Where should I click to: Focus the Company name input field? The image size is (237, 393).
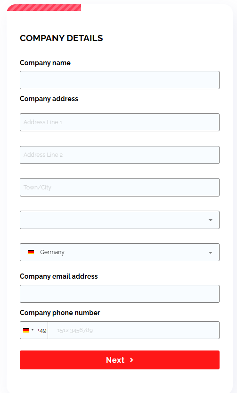[120, 80]
